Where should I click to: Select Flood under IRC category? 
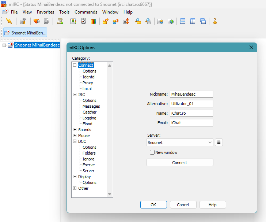pos(87,124)
